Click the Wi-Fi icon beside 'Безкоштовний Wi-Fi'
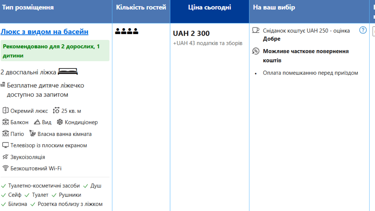 (5, 168)
